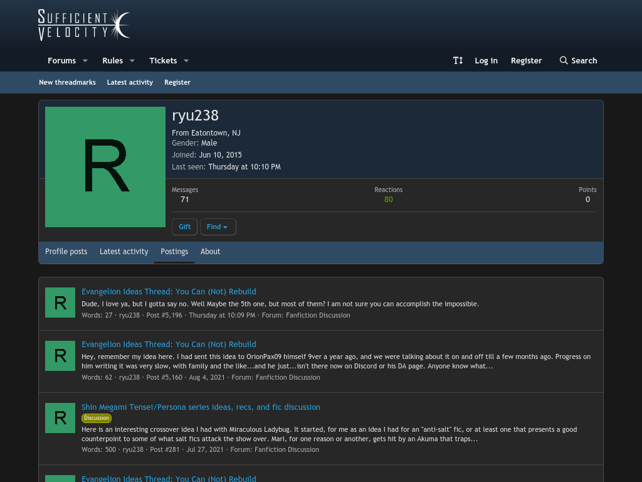Open the text size adjustment icon
The width and height of the screenshot is (642, 482).
[458, 61]
